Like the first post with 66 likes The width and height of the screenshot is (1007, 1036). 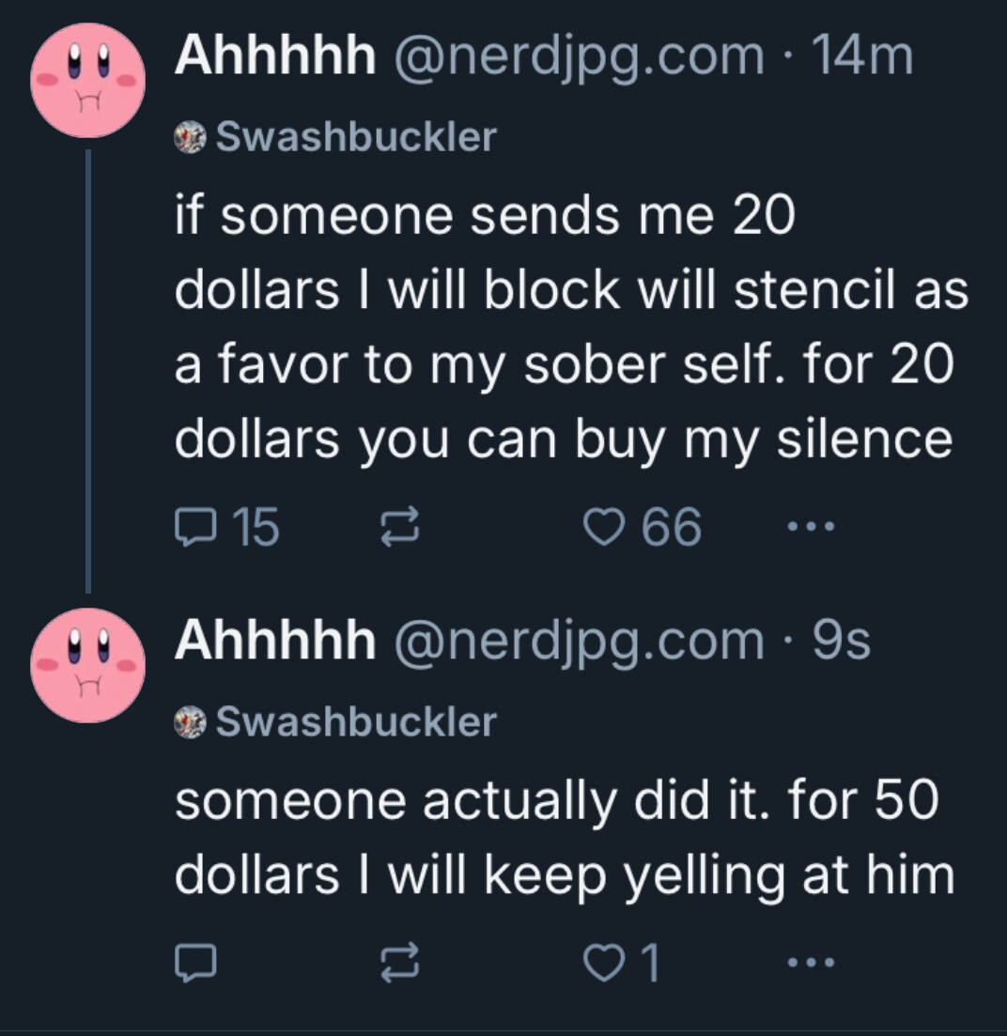[643, 527]
